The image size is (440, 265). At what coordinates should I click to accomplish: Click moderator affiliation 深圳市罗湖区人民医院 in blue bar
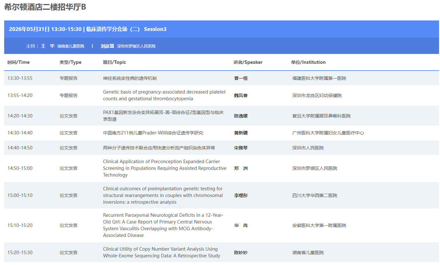136,46
